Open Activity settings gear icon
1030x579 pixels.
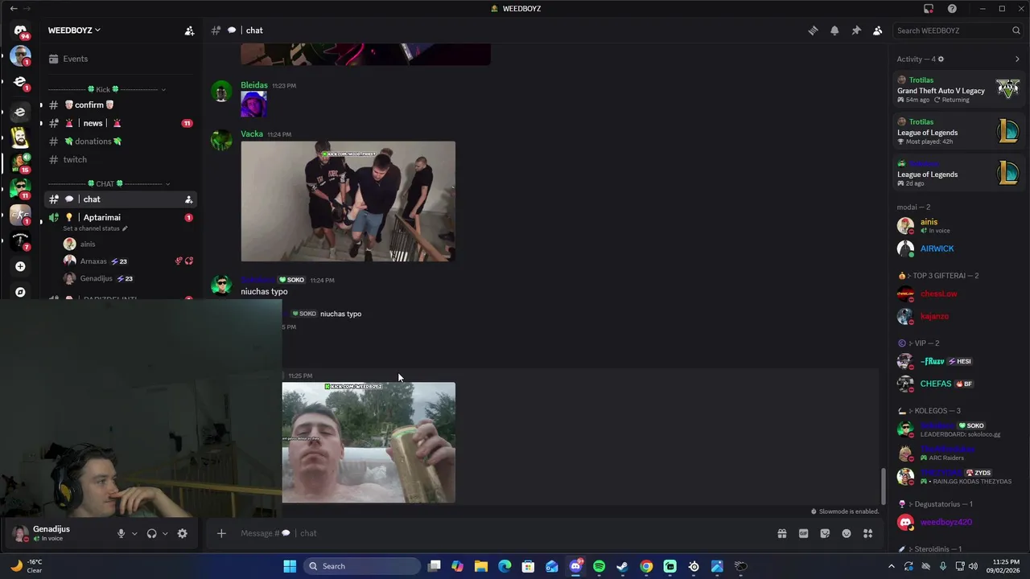tap(941, 59)
